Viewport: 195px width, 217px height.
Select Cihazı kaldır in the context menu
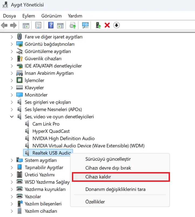click(121, 177)
